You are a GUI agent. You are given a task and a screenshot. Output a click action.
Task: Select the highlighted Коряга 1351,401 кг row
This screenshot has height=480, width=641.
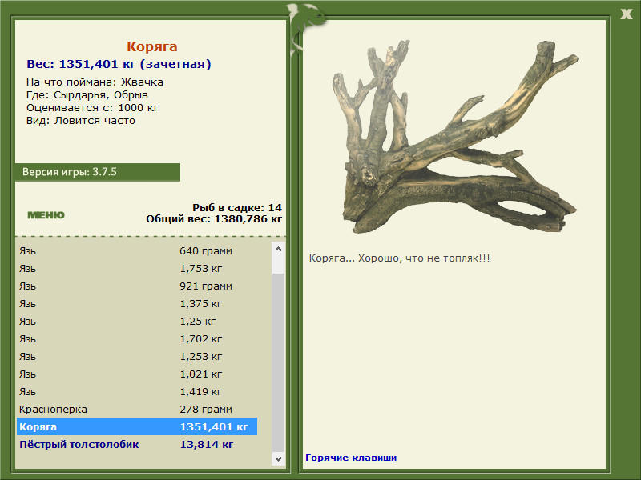tap(137, 426)
